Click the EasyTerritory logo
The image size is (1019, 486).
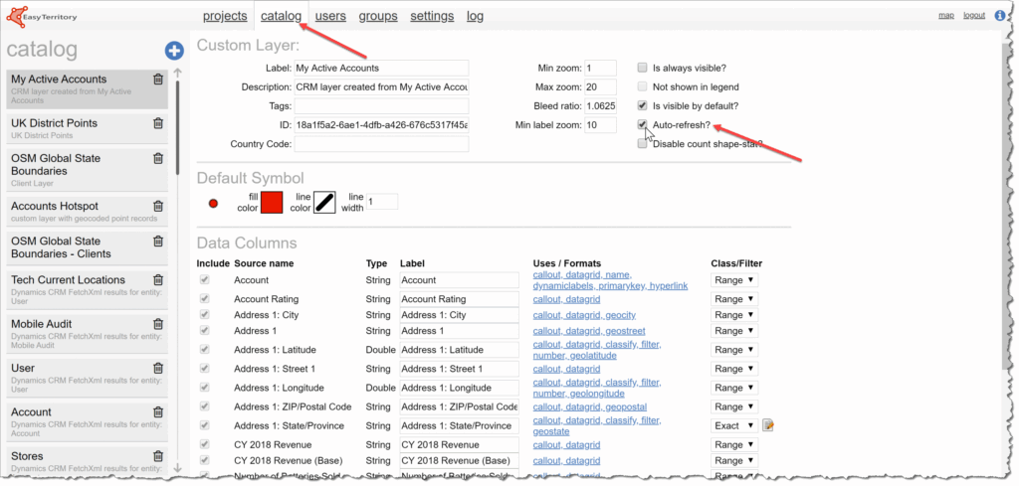pos(42,16)
